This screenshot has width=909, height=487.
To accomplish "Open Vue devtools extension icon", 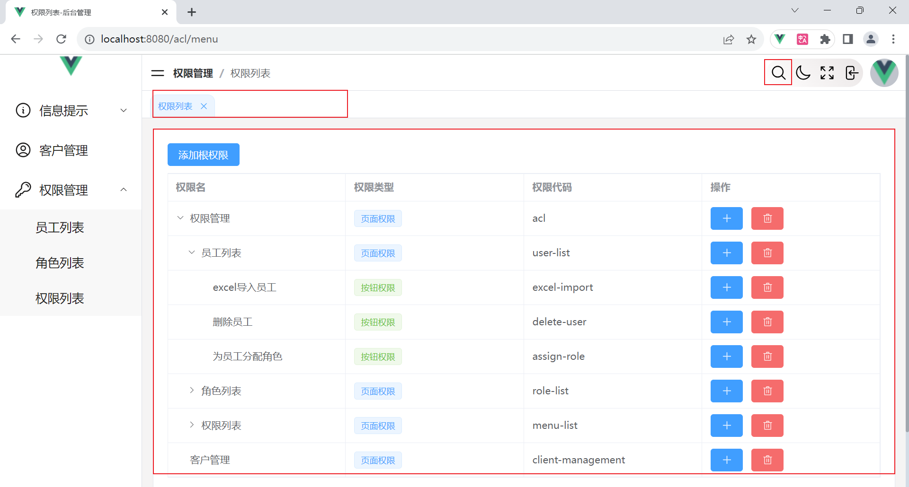I will coord(780,39).
